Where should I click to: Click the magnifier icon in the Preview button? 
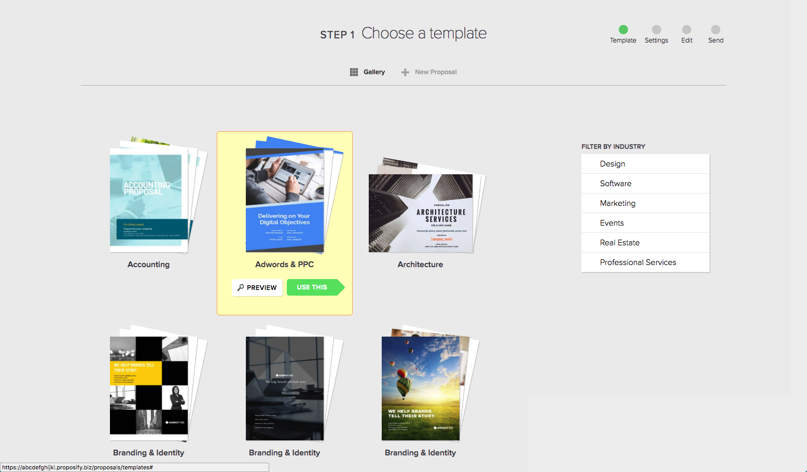241,287
